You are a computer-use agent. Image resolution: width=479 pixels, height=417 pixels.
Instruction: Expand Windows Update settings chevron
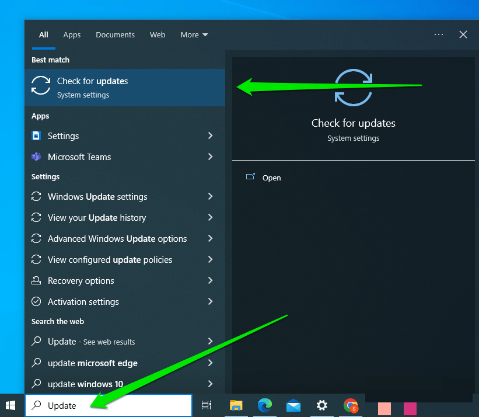[210, 197]
